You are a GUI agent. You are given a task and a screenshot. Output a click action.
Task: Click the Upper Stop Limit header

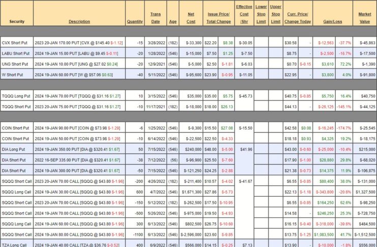pos(276,14)
